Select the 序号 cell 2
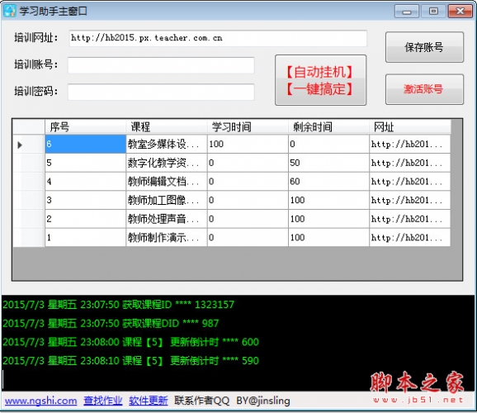Viewport: 477px width, 413px height. tap(86, 219)
